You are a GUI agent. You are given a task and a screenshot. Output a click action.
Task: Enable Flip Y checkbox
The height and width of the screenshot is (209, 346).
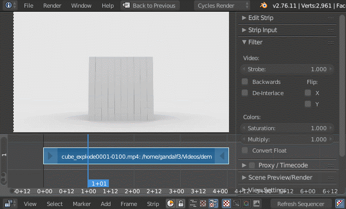point(308,104)
